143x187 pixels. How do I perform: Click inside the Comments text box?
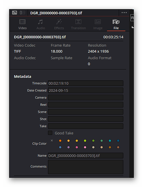[x=86, y=167]
